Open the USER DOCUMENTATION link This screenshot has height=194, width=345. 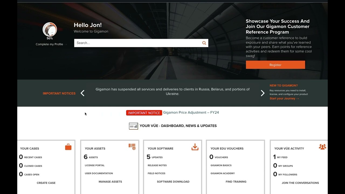tap(99, 174)
